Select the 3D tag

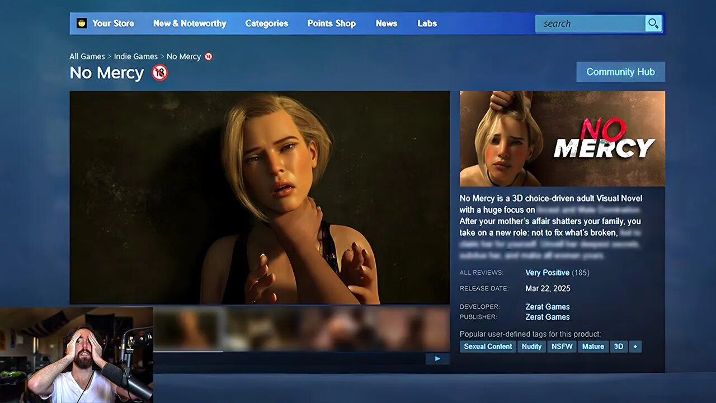click(619, 346)
